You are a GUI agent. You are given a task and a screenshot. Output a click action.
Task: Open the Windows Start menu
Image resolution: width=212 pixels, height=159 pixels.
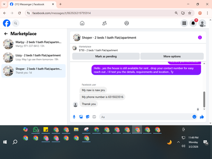(5, 142)
